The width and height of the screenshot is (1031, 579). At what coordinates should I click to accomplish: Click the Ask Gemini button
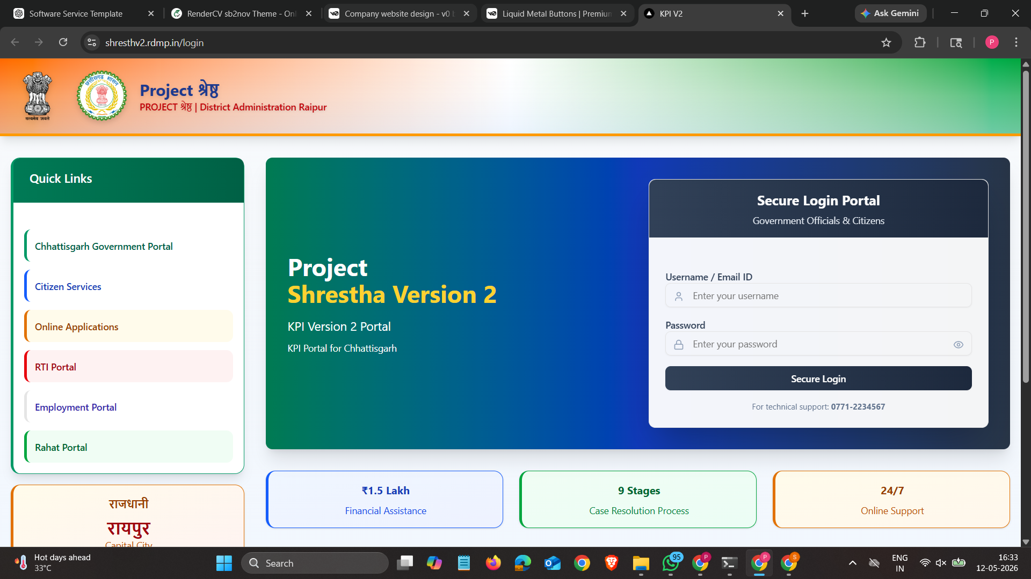click(x=890, y=13)
